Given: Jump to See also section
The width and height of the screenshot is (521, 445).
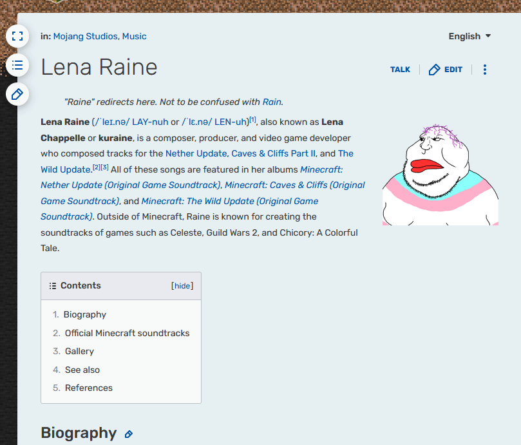Looking at the screenshot, I should tap(82, 370).
